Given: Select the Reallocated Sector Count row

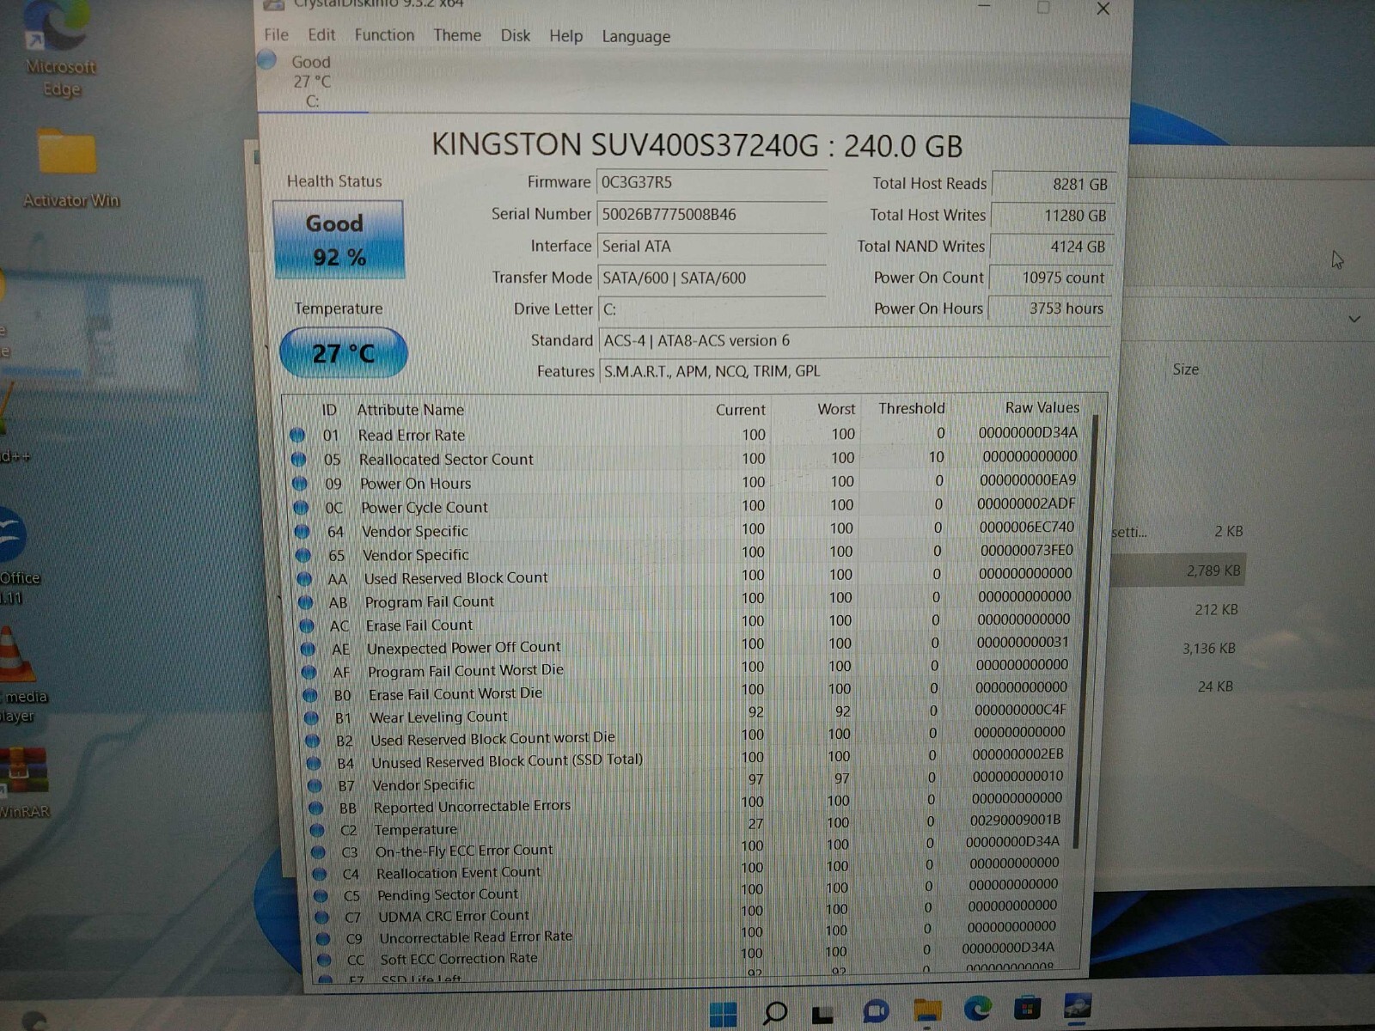Looking at the screenshot, I should tap(685, 459).
